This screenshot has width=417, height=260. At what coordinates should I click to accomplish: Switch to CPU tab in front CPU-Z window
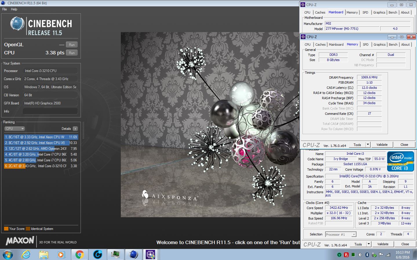307,45
